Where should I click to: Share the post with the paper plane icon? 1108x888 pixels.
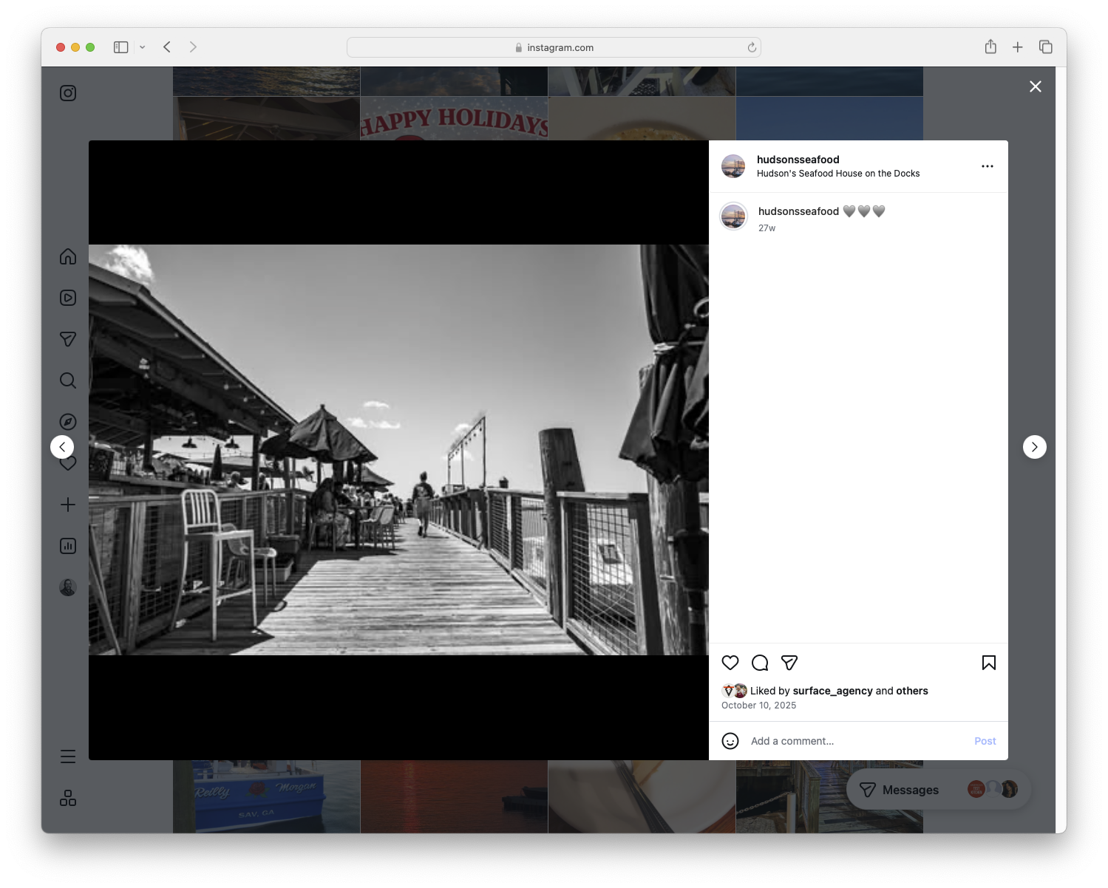789,663
